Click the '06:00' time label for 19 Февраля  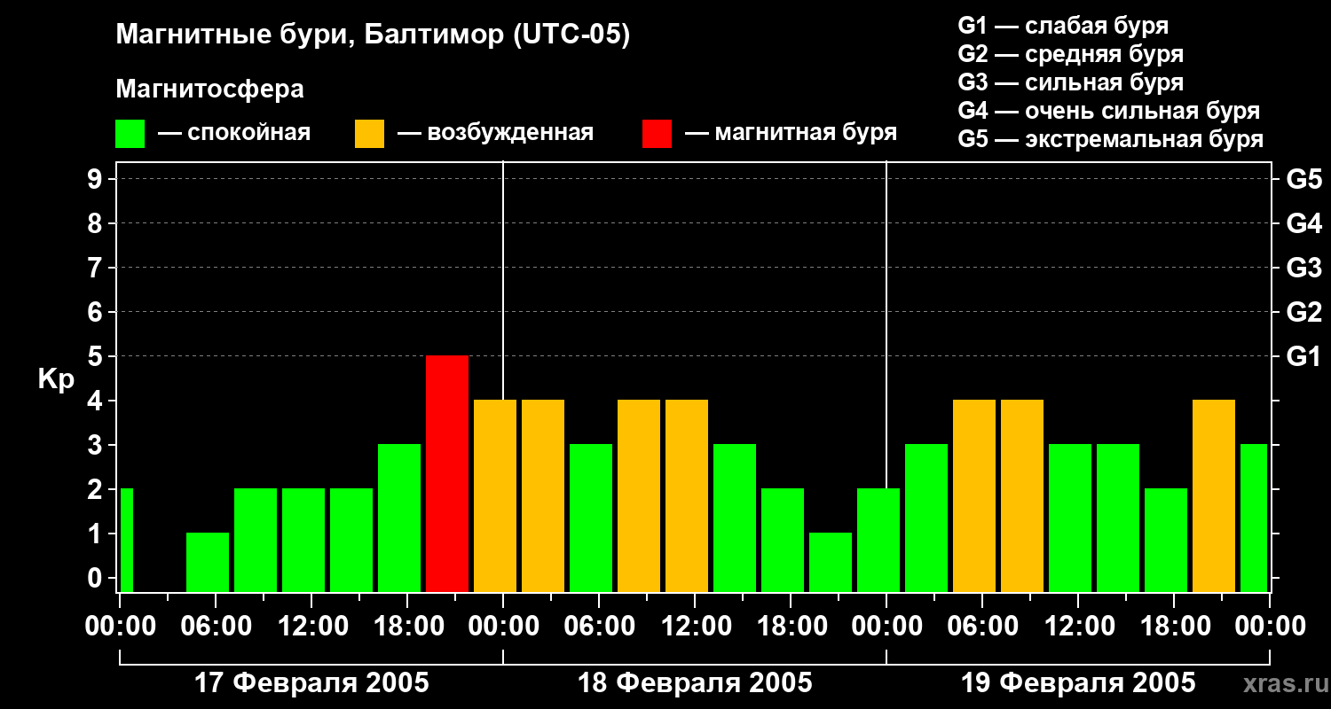tap(982, 627)
